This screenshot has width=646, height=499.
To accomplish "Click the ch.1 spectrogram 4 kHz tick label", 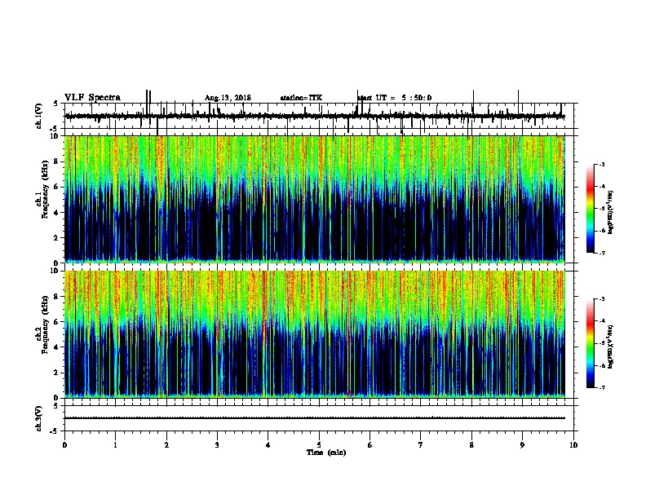I will (x=56, y=213).
